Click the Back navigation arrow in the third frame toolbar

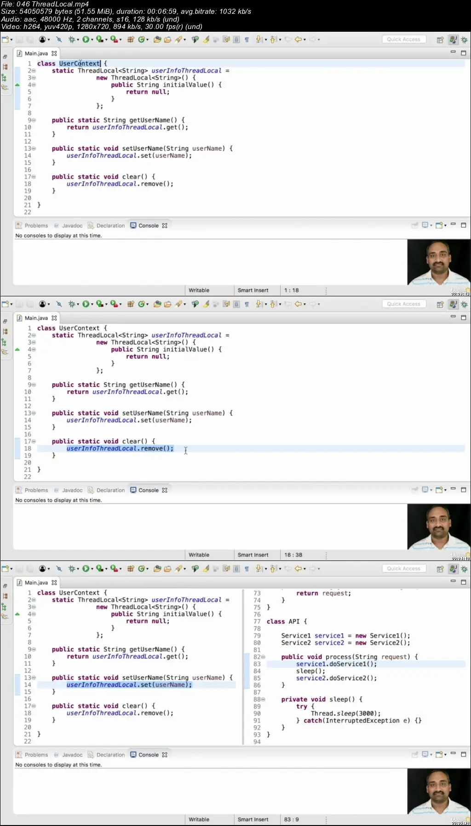[x=298, y=569]
